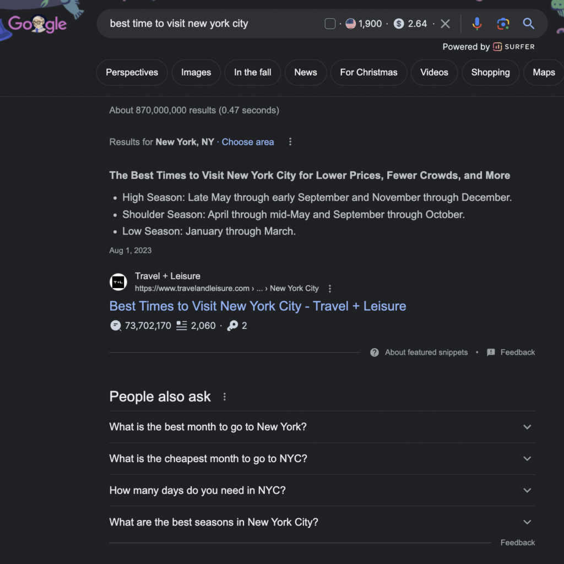The width and height of the screenshot is (564, 564).
Task: Click the Google Doodle logo
Action: point(37,24)
